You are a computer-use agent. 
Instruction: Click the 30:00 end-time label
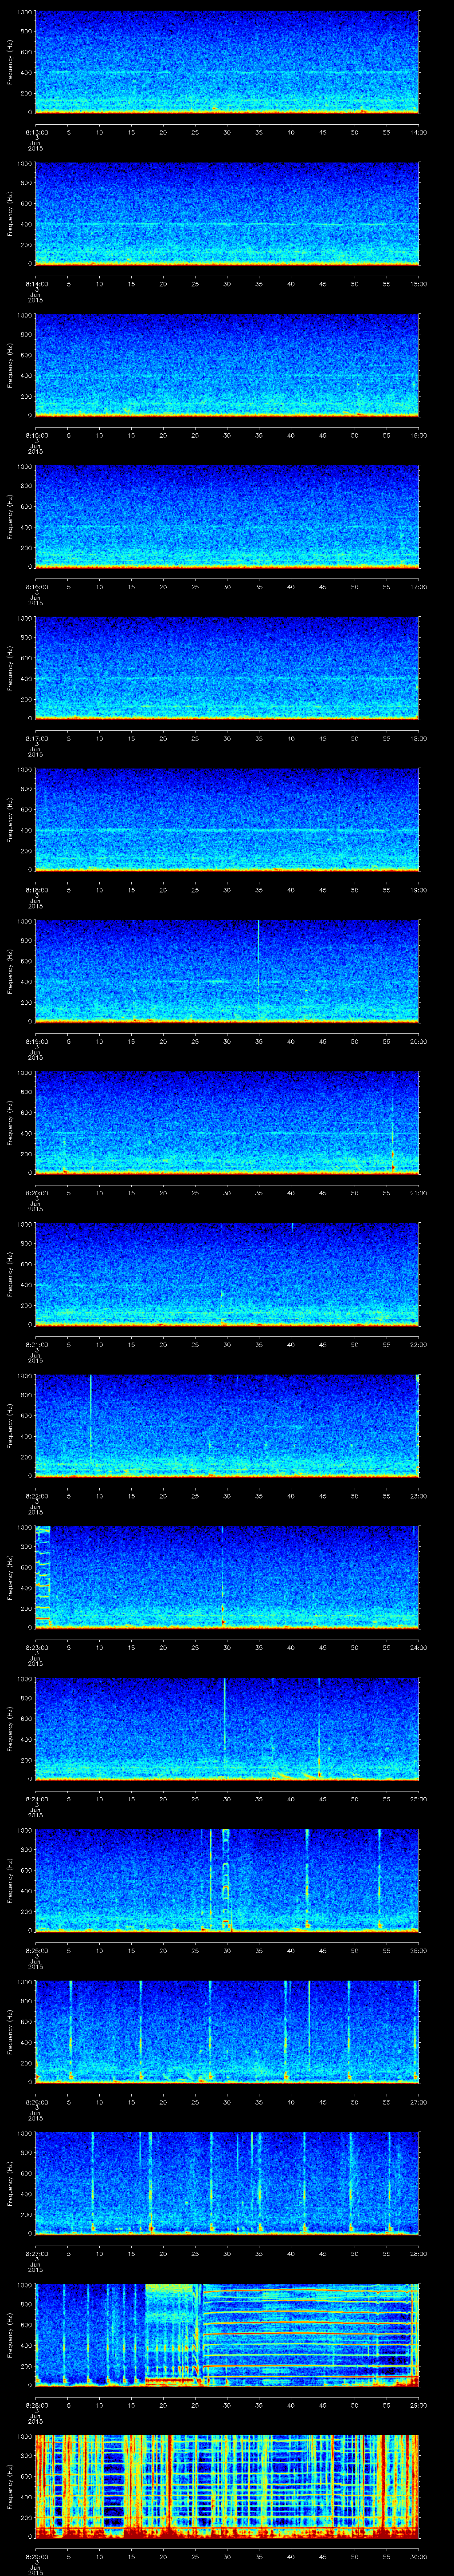click(418, 2555)
